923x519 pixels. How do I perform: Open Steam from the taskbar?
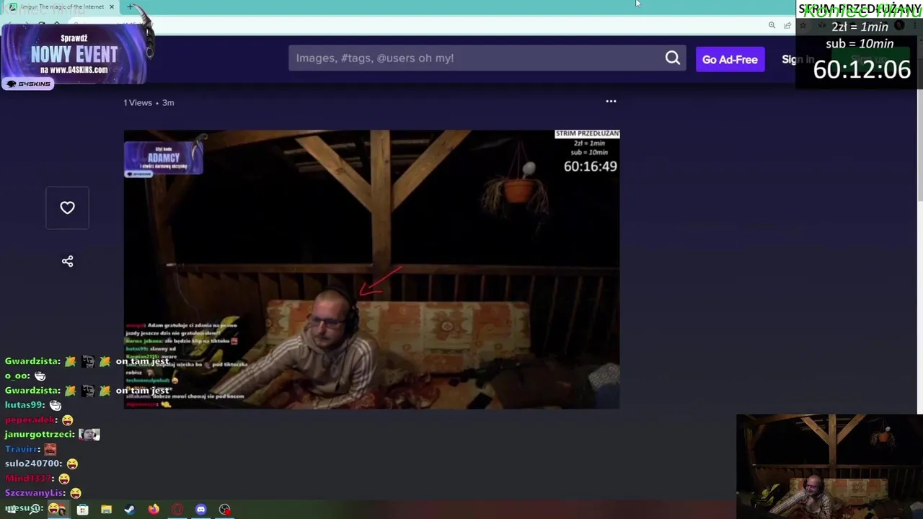130,510
